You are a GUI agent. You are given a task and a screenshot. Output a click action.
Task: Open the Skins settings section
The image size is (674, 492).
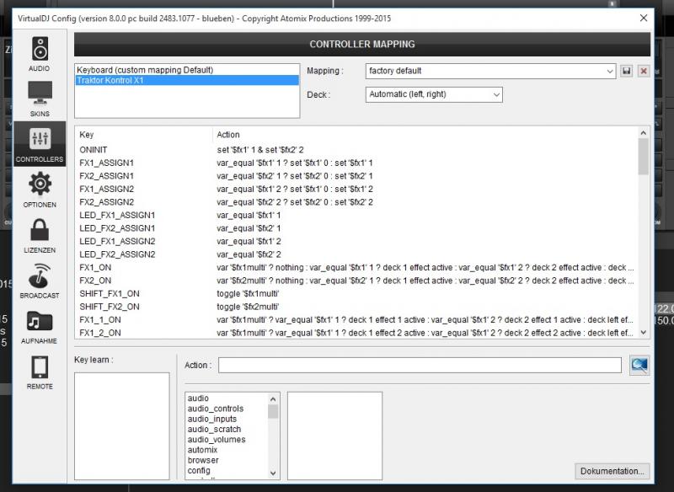(x=40, y=99)
